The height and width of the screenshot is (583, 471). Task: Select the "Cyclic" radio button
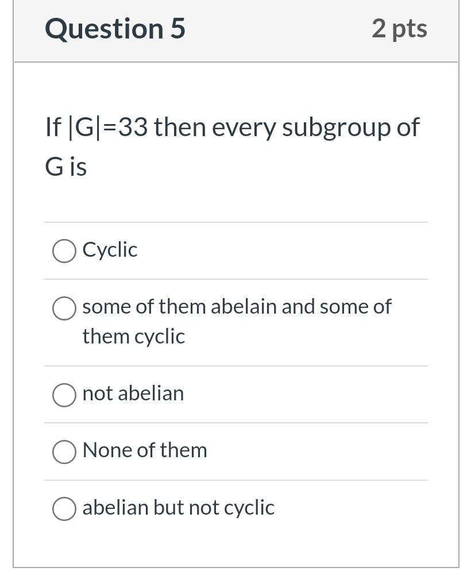(64, 251)
